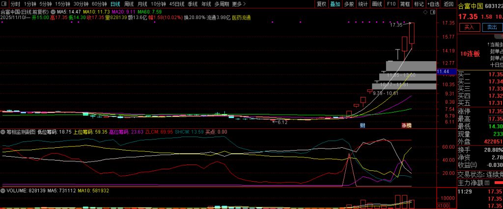Switch to 月线 monthly chart
The width and height of the screenshot is (503, 209).
click(x=142, y=4)
